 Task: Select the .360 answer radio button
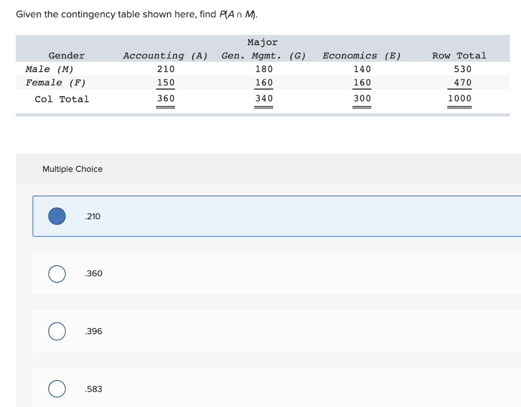(x=56, y=274)
